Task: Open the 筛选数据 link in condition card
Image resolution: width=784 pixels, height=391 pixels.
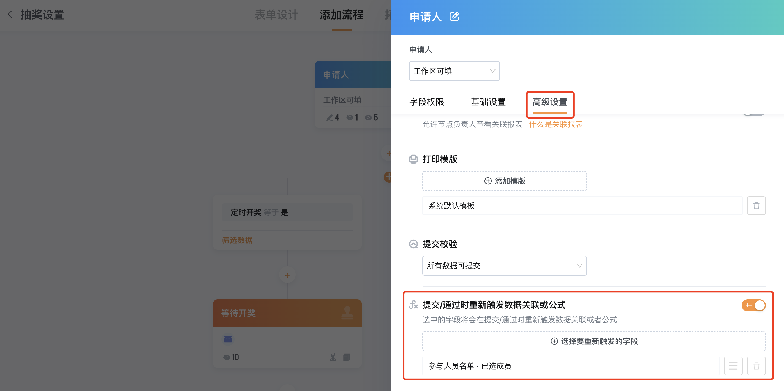Action: (237, 240)
